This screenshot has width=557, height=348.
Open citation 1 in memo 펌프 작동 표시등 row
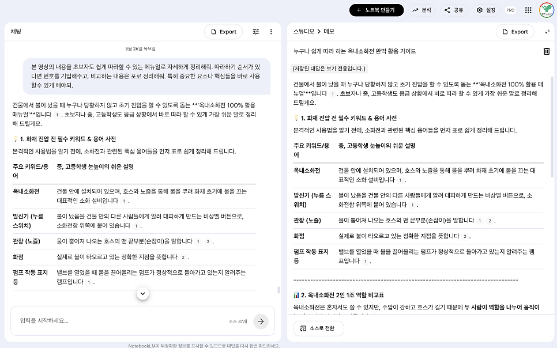(x=365, y=262)
